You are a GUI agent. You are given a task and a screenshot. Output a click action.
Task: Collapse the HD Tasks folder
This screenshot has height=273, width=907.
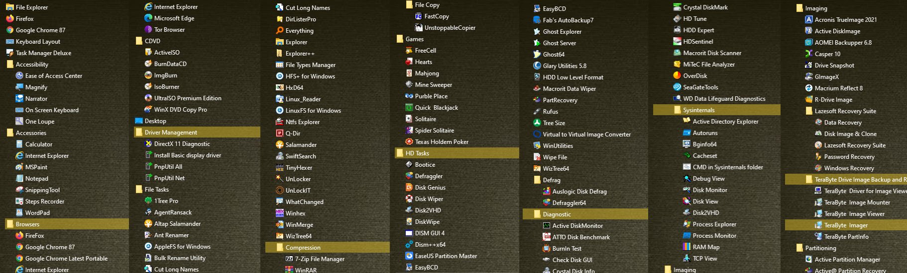click(x=457, y=153)
